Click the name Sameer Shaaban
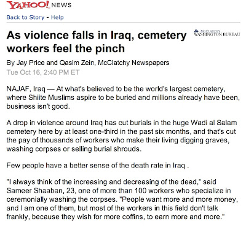 click(34, 191)
